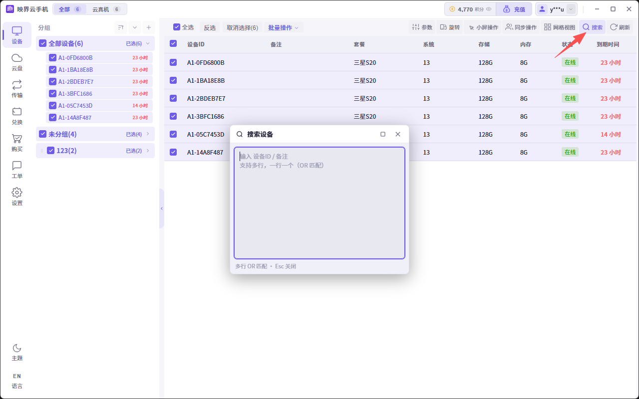
Task: Uncheck table row A1-0FD6800B checkbox
Action: tap(173, 62)
